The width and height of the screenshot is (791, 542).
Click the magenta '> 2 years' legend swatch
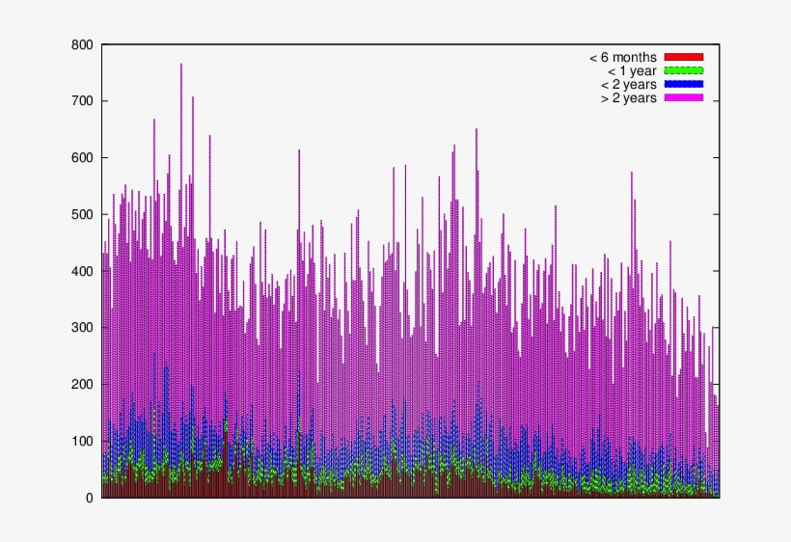pyautogui.click(x=684, y=97)
